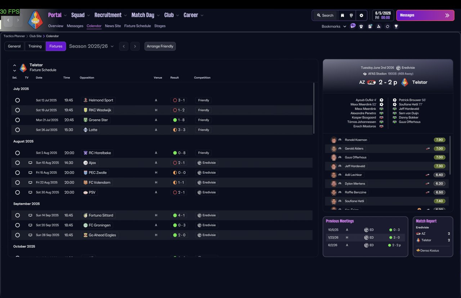Image resolution: width=461 pixels, height=298 pixels.
Task: Open Ajax opposition team link
Action: [x=90, y=163]
